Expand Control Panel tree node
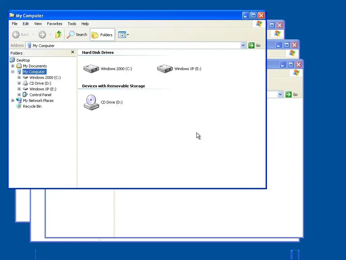Screen dimensions: 346x260 (x=19, y=95)
